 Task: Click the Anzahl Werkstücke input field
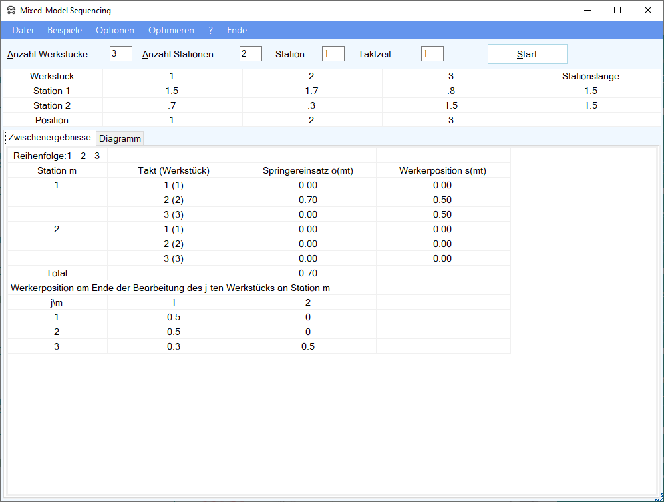click(x=121, y=54)
